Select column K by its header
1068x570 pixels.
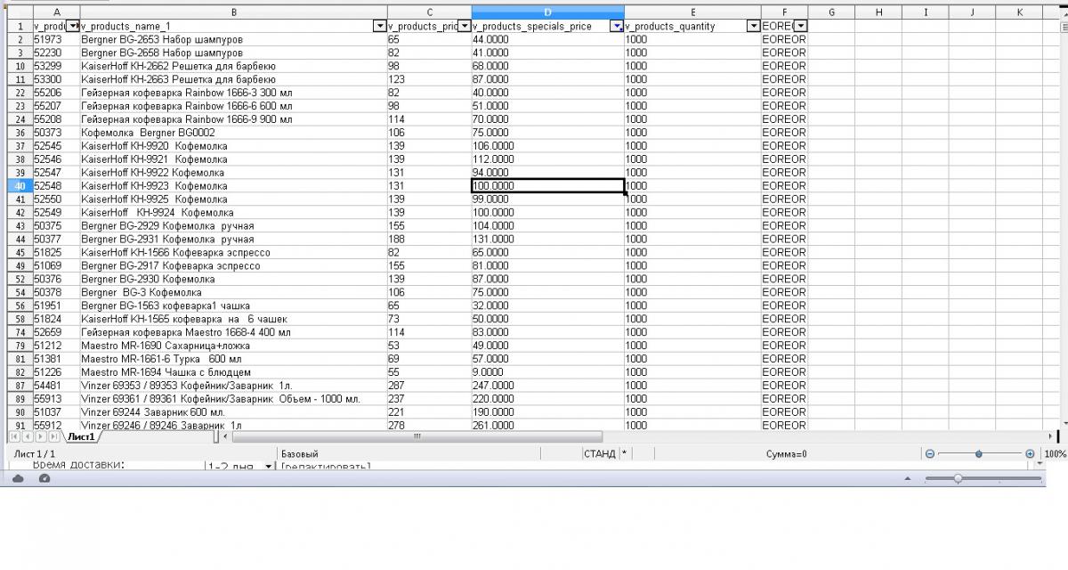click(x=1019, y=12)
